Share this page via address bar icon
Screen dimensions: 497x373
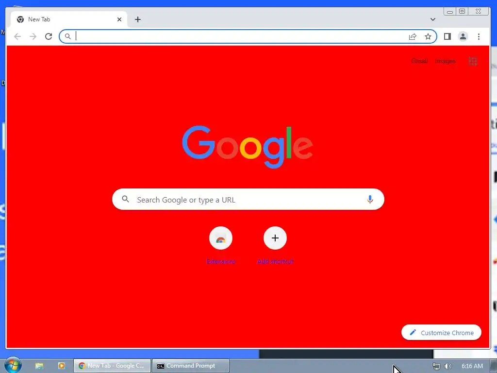tap(413, 36)
